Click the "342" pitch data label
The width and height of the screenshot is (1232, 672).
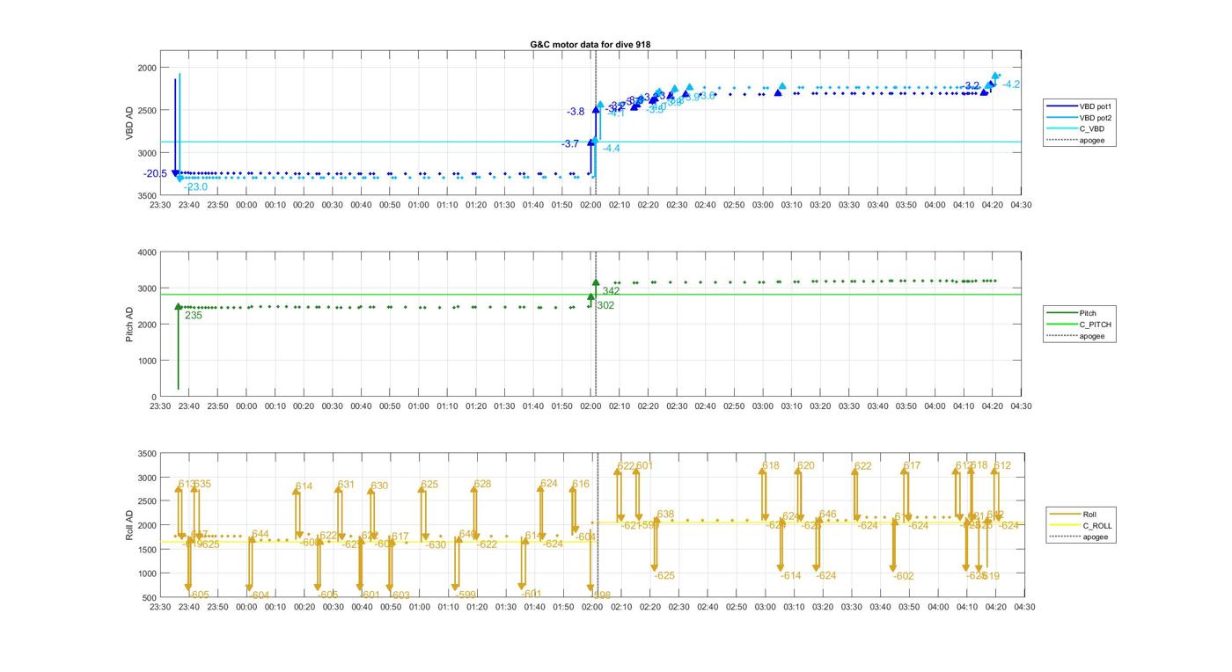tap(611, 291)
